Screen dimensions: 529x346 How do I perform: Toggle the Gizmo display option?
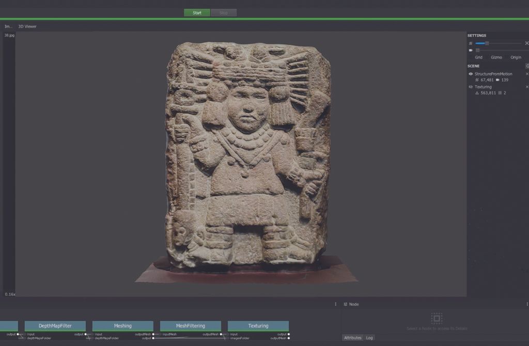[x=496, y=57]
